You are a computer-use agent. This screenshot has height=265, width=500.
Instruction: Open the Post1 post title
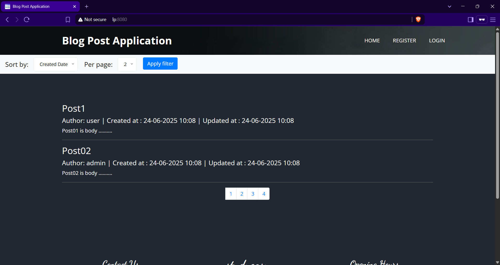73,109
